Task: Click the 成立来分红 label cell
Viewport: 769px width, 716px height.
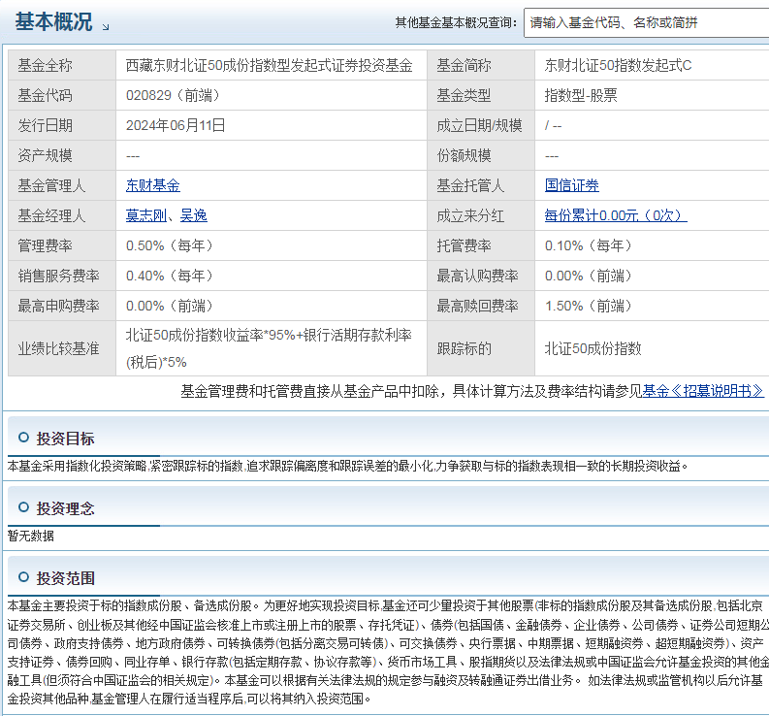Action: [481, 215]
